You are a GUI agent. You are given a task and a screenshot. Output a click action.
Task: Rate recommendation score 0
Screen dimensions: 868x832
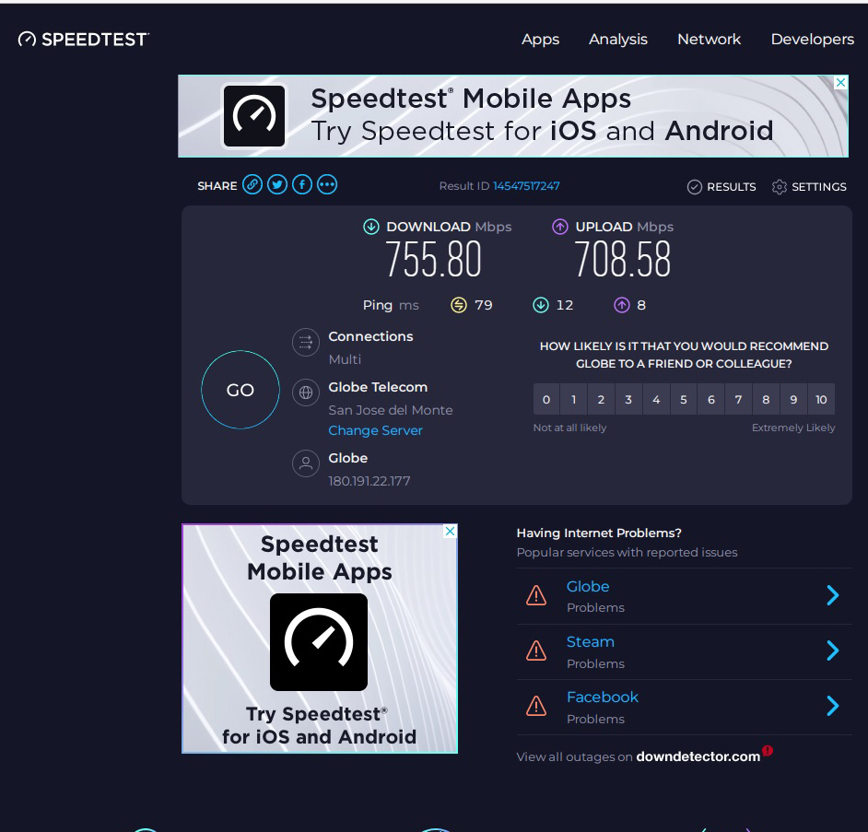[x=546, y=399]
